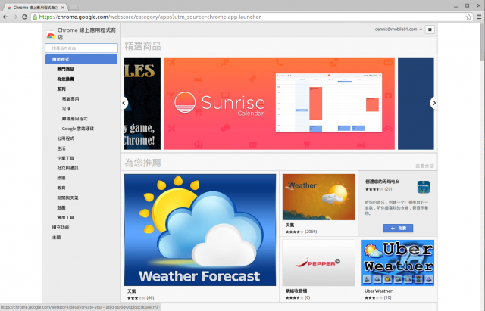Open 社交與通訊 category
The width and height of the screenshot is (485, 311).
(x=67, y=168)
